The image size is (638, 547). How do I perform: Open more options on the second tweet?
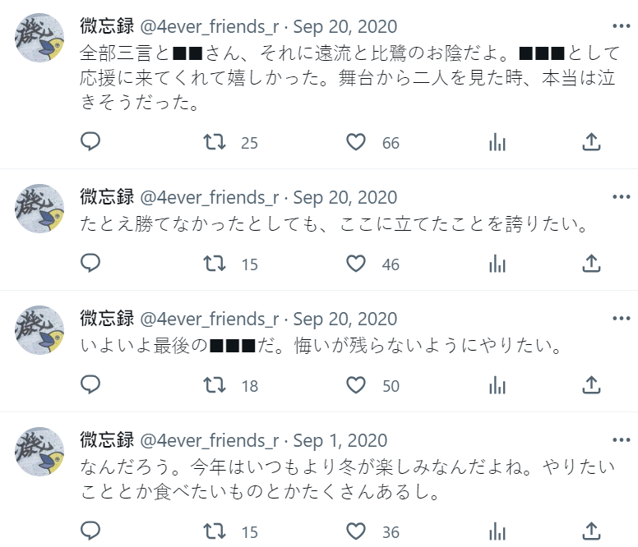point(621,197)
